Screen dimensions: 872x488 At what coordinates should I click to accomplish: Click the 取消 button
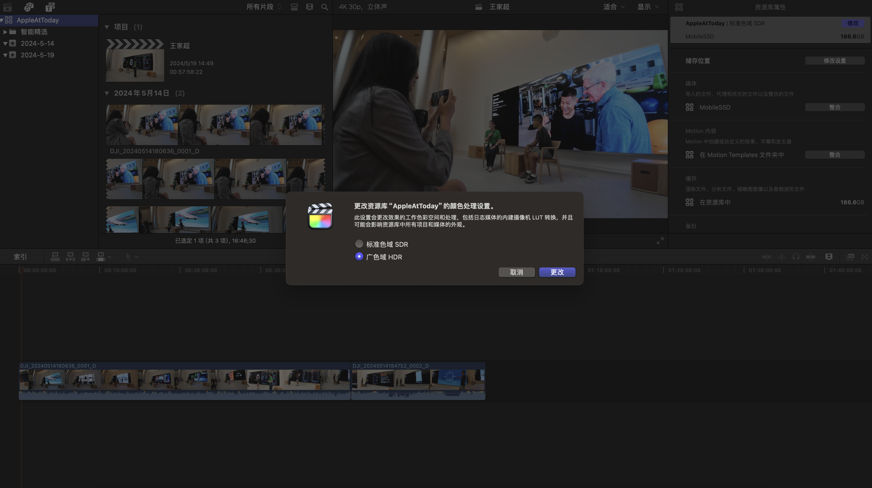tap(516, 272)
